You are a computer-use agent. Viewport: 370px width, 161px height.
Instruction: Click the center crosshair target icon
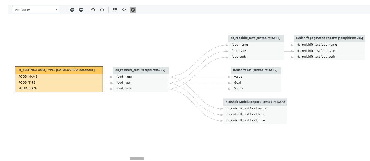click(102, 10)
